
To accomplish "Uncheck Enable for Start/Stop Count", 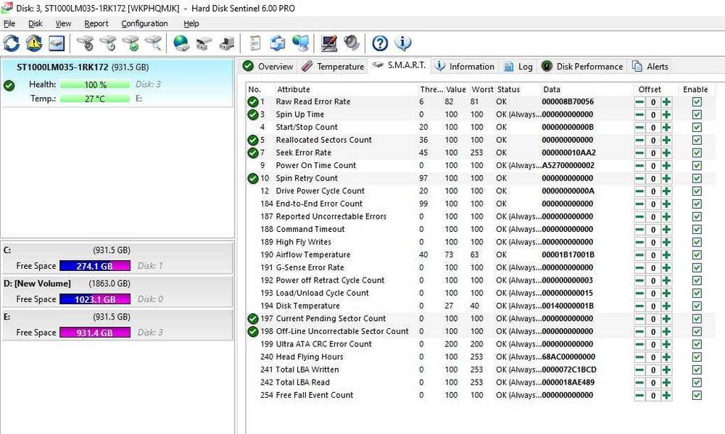I will point(697,127).
